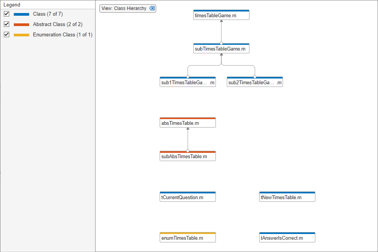378x252 pixels.
Task: Select the absTimesTable.m abstract class node
Action: [188, 123]
